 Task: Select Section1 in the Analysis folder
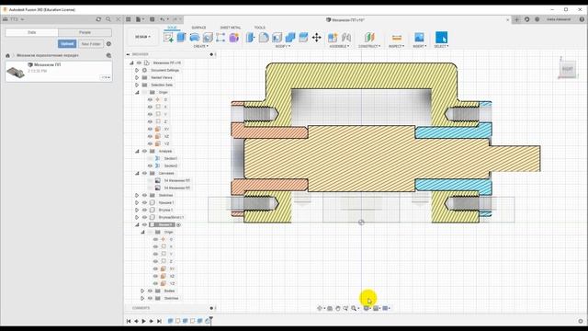coord(171,158)
